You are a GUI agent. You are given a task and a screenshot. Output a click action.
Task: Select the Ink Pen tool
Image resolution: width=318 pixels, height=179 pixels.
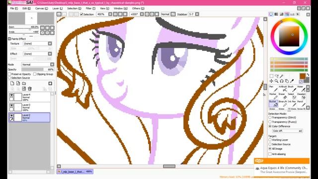pos(292,103)
